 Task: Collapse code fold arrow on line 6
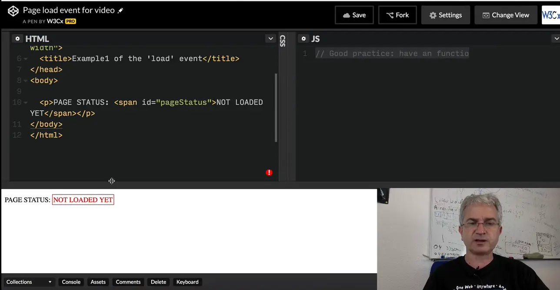[26, 59]
